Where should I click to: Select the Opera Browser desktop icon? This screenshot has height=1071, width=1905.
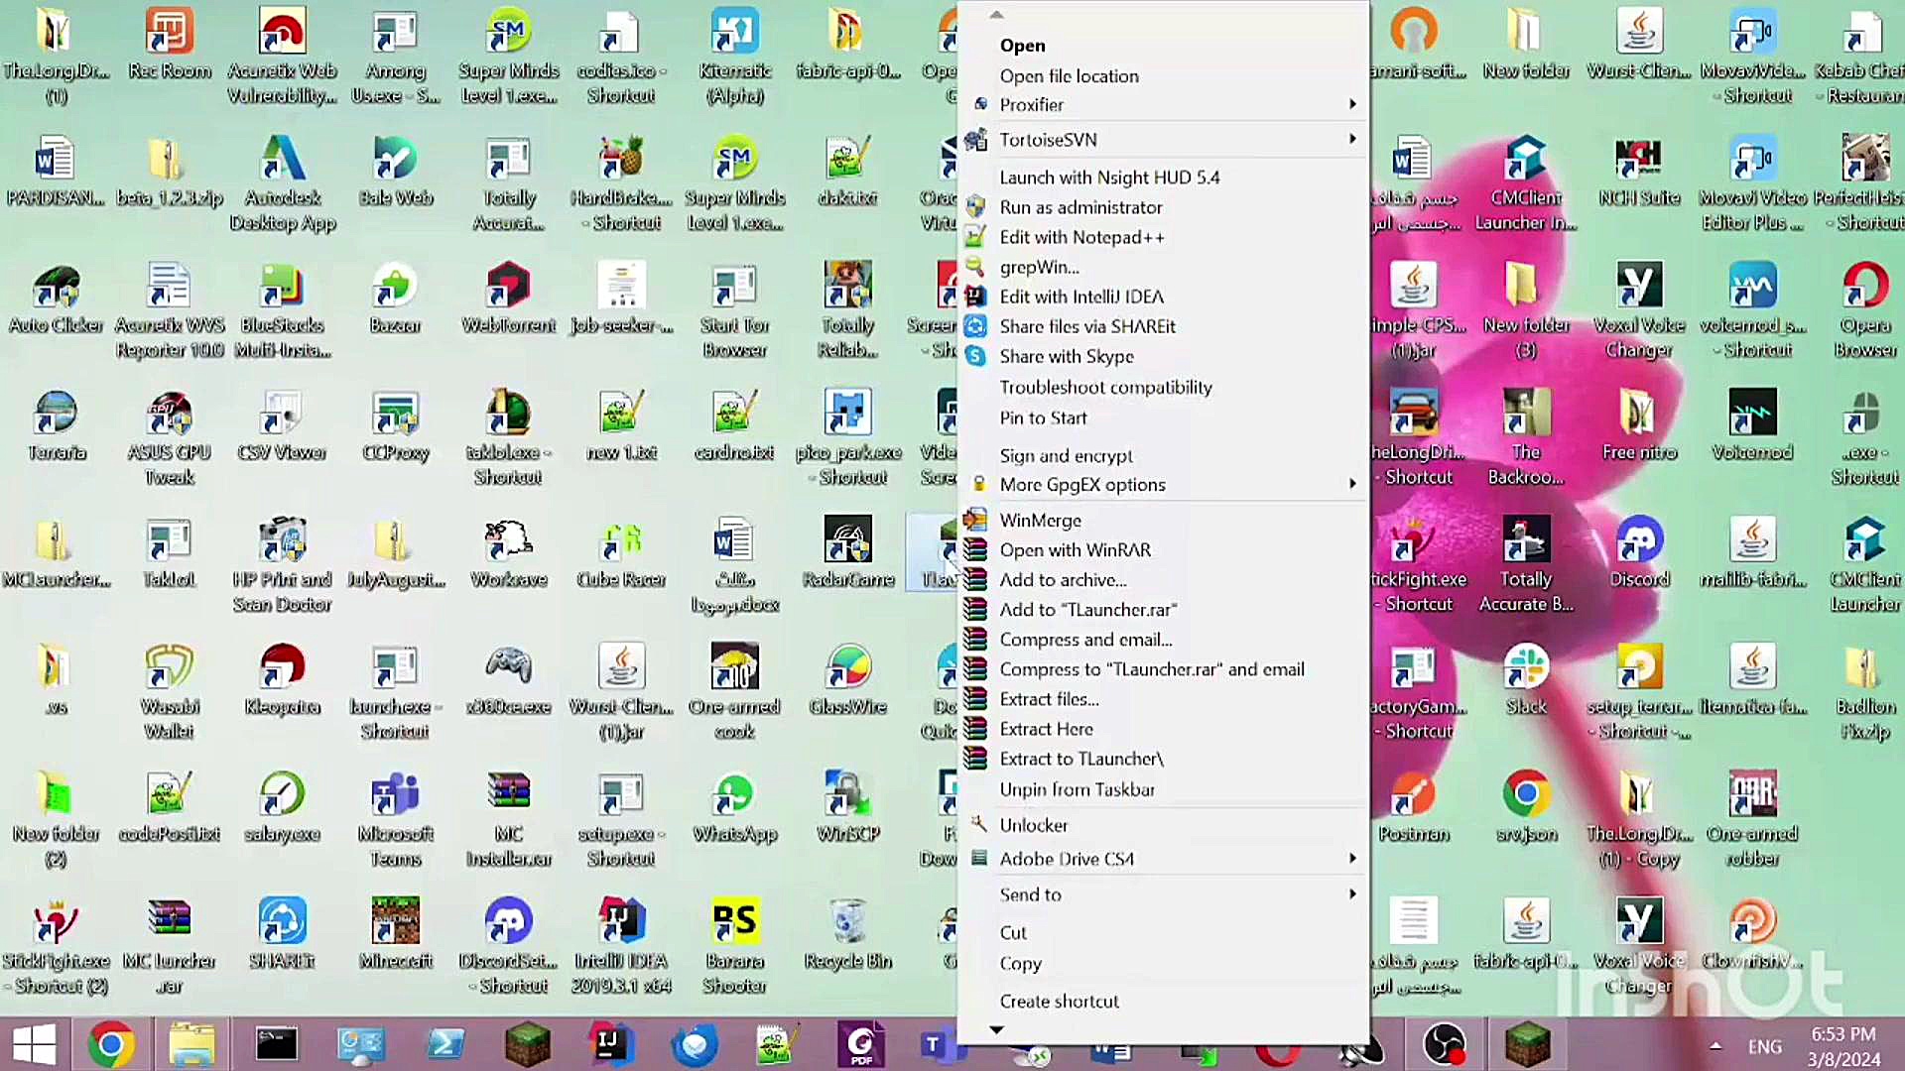coord(1865,310)
